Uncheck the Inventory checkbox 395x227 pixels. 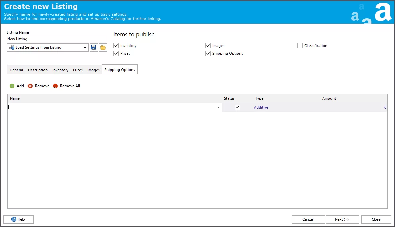116,46
